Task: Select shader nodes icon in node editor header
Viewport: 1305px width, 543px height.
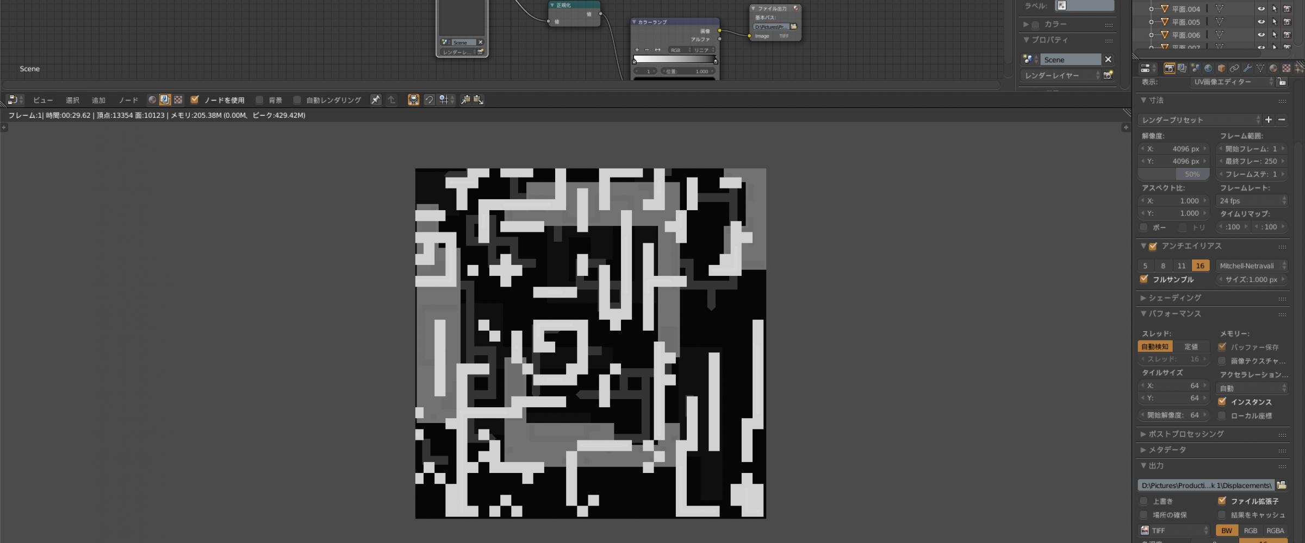Action: [x=152, y=100]
